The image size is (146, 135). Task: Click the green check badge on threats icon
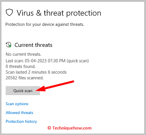click(10, 46)
